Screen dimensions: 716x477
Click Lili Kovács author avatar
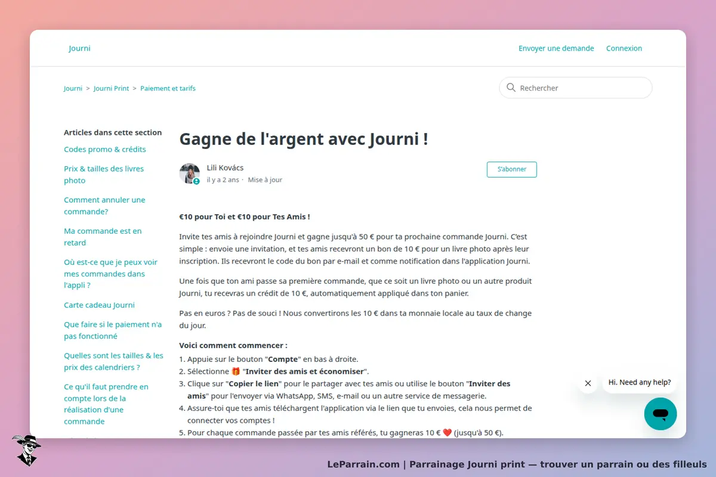[189, 174]
